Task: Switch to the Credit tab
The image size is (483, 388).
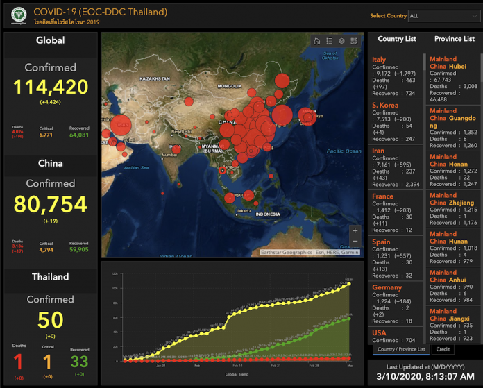Action: coord(443,349)
